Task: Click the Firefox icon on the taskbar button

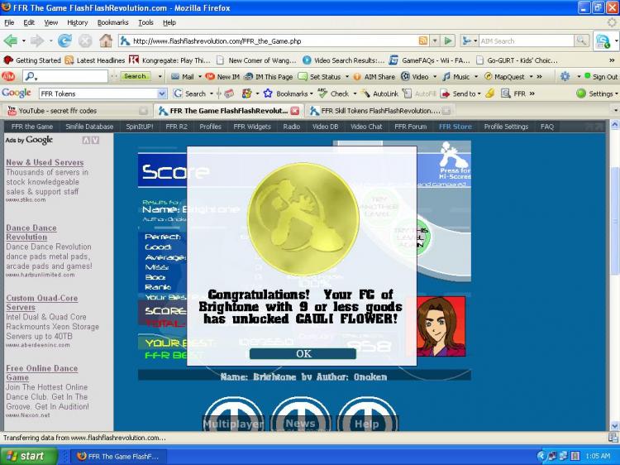Action: pos(82,456)
